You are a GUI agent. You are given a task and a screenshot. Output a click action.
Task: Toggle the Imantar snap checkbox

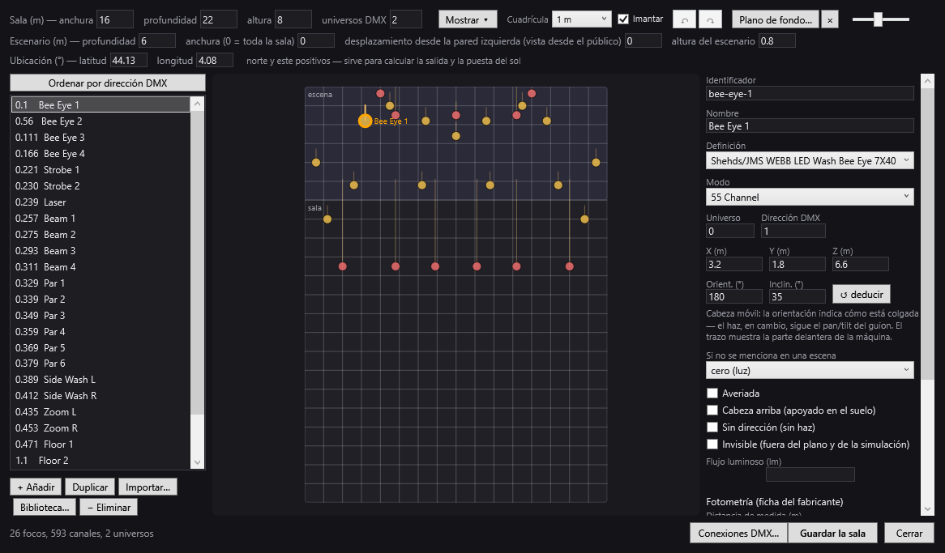[x=623, y=19]
